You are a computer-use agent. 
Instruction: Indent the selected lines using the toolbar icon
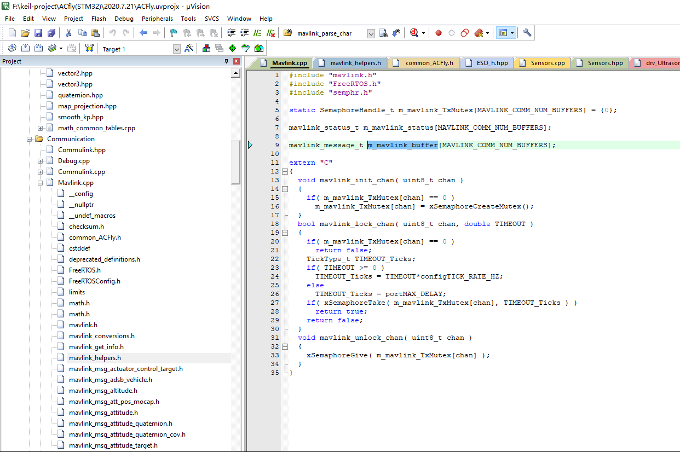(x=232, y=33)
